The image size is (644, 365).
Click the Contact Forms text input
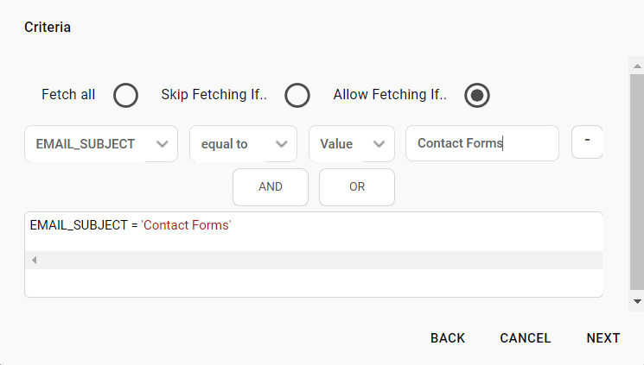pyautogui.click(x=482, y=143)
